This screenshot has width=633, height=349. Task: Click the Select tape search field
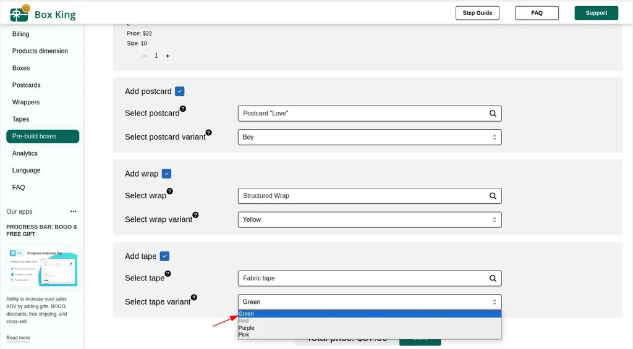pos(370,278)
